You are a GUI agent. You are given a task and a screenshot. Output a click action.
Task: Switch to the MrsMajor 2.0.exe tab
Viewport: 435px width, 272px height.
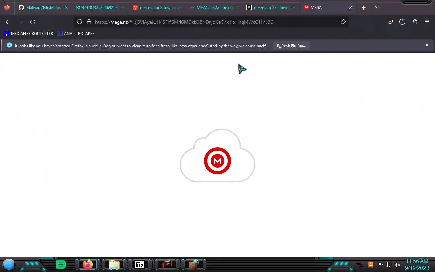point(213,7)
